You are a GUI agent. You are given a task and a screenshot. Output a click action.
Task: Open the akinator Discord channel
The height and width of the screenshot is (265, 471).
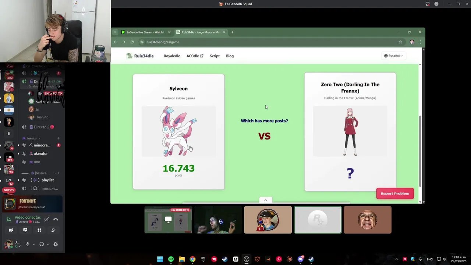pos(40,153)
